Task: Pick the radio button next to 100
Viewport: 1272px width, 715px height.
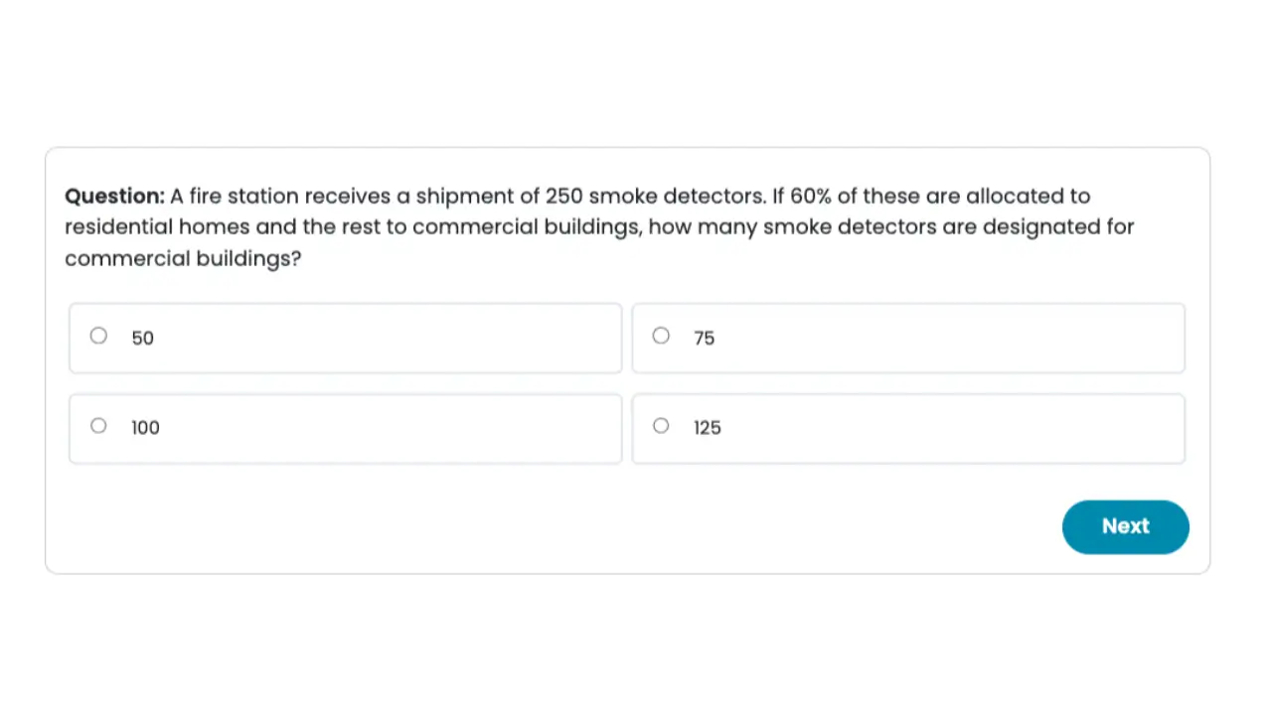Action: point(98,426)
